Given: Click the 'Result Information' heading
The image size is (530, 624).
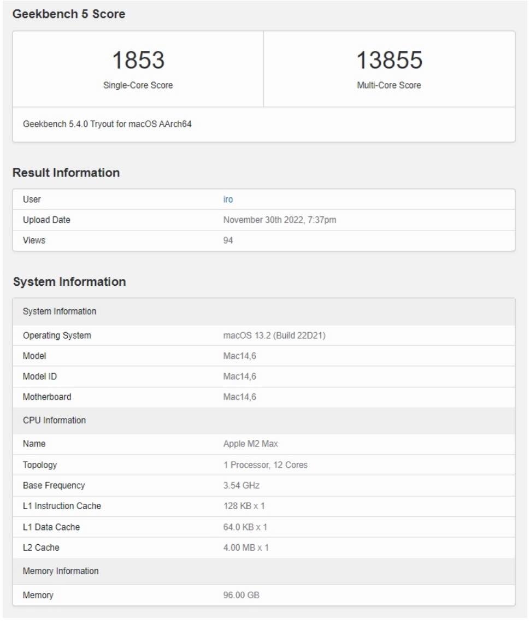Looking at the screenshot, I should pos(66,173).
